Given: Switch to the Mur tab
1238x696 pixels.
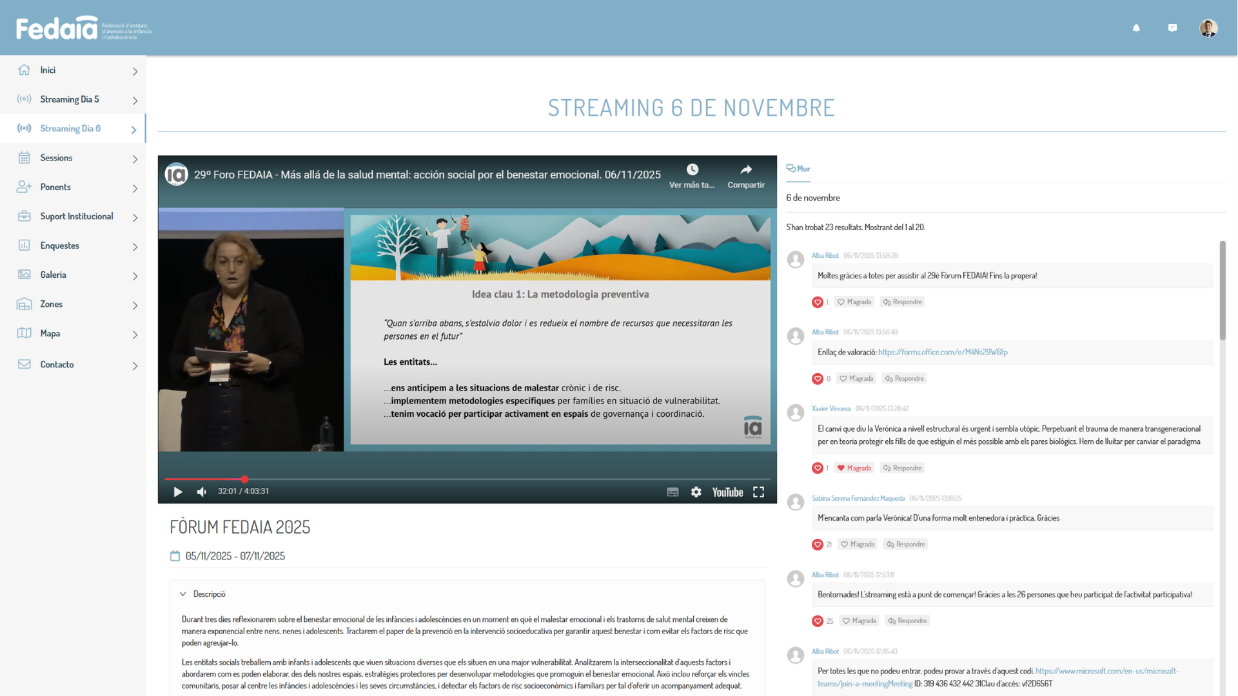Looking at the screenshot, I should [x=798, y=168].
